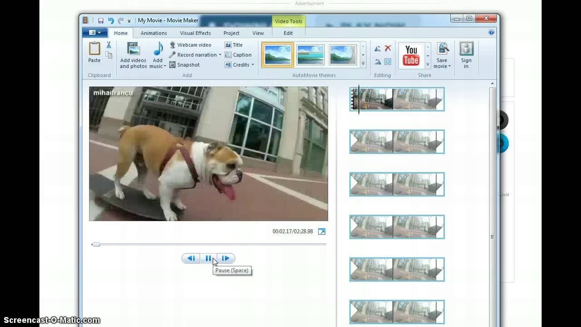Click the Save project icon in the title bar
This screenshot has height=327, width=581.
pos(101,20)
